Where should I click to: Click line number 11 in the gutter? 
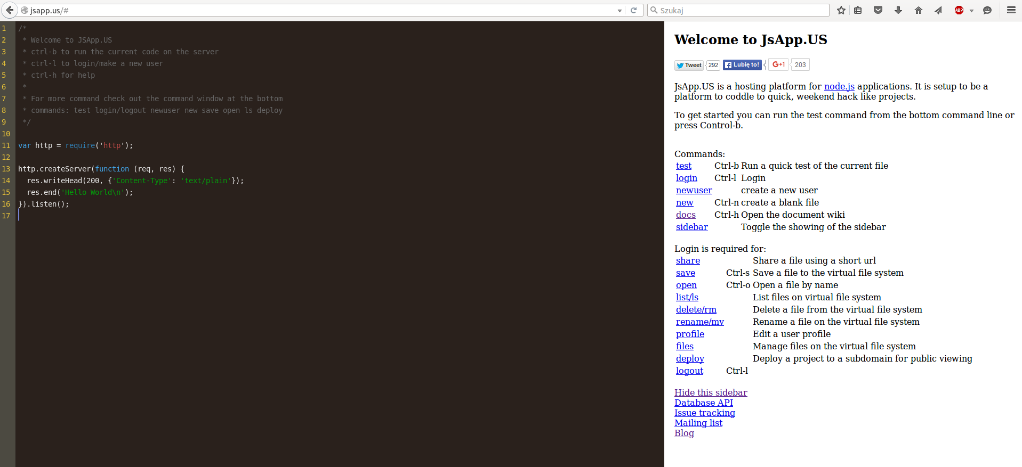pos(6,145)
